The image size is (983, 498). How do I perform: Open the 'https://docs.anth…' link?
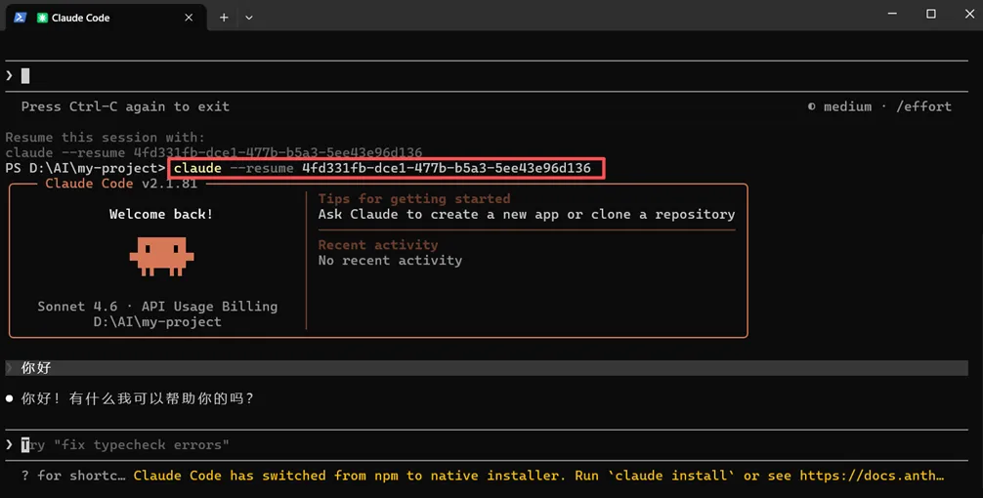pos(872,476)
